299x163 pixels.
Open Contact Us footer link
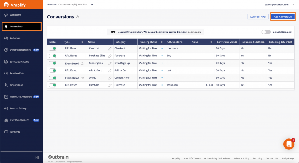point(272,158)
